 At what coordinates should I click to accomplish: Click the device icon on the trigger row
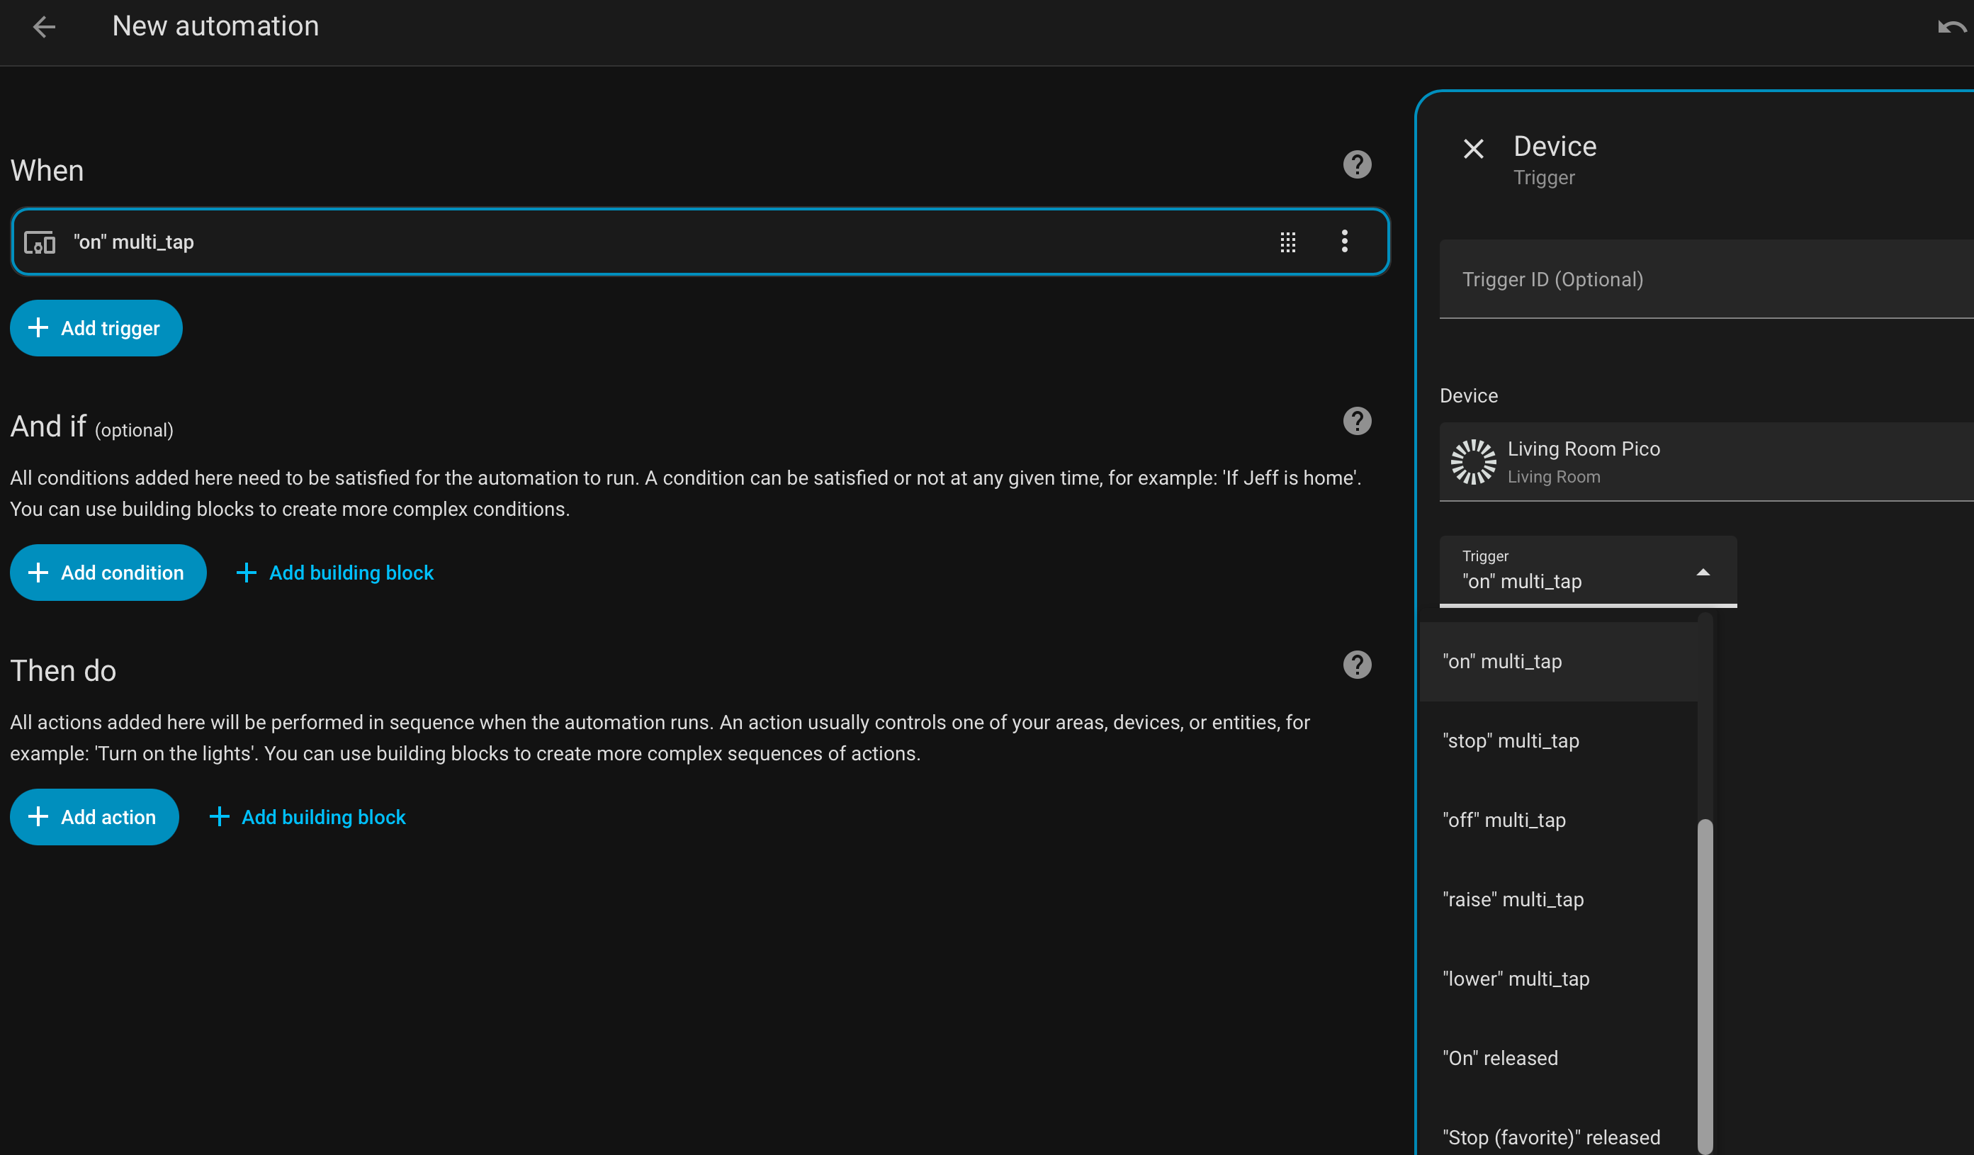pos(40,242)
